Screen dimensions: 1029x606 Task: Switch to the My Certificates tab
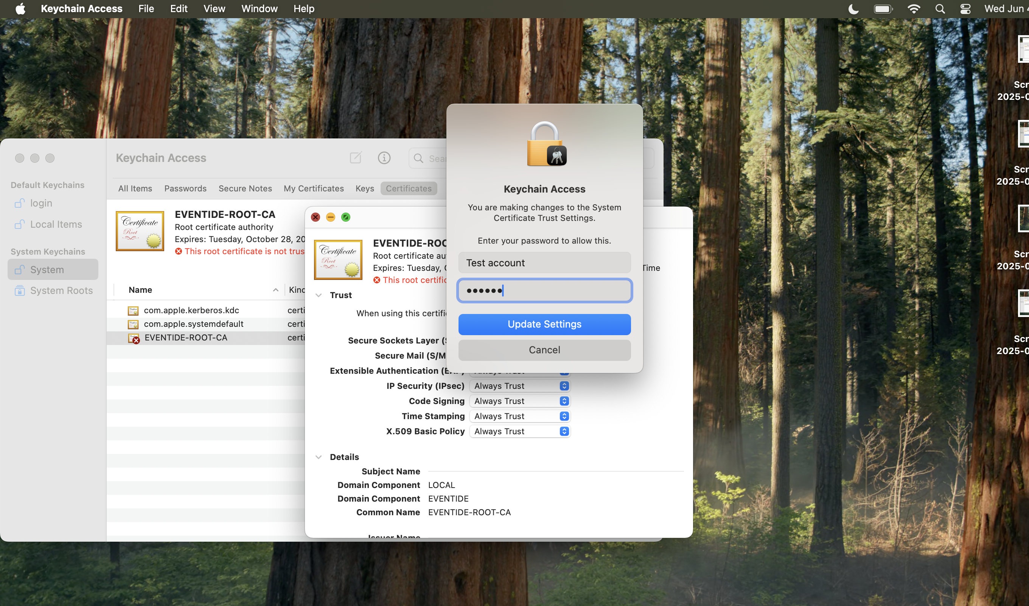coord(314,188)
